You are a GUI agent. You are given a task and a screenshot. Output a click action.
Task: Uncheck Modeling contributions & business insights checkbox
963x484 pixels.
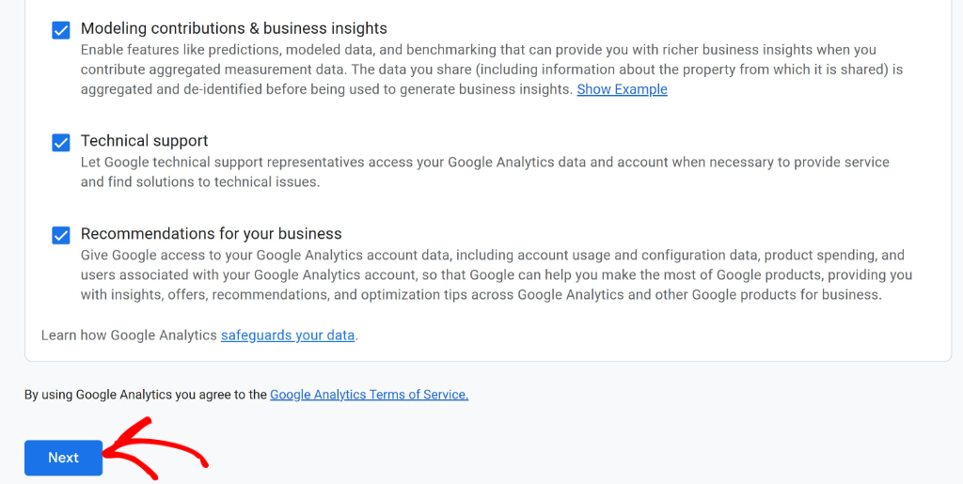(x=61, y=30)
